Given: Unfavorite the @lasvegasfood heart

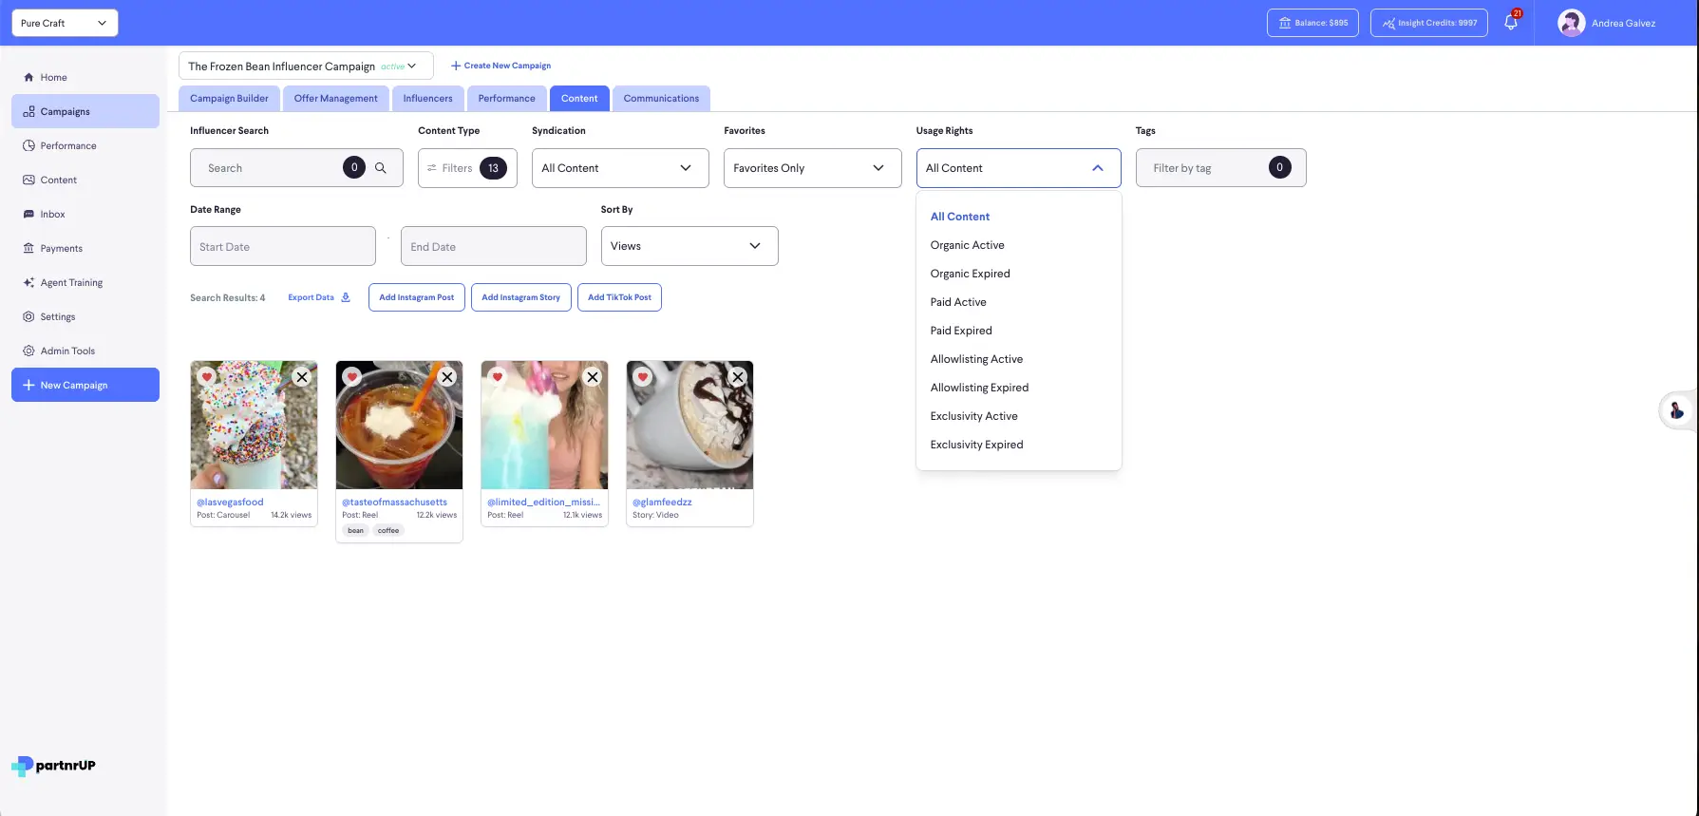Looking at the screenshot, I should [x=207, y=377].
